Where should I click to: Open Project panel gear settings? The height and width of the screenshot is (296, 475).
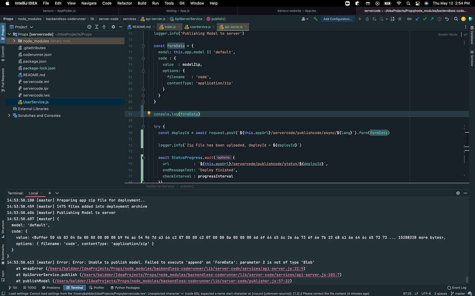(113, 27)
